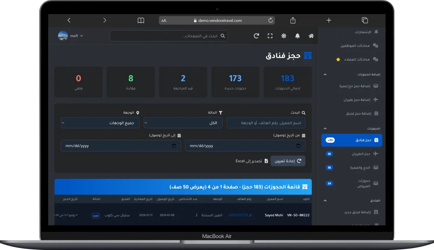Open calendar picker in إلى تاريخ field
Image resolution: width=434 pixels, height=250 pixels.
tap(174, 146)
